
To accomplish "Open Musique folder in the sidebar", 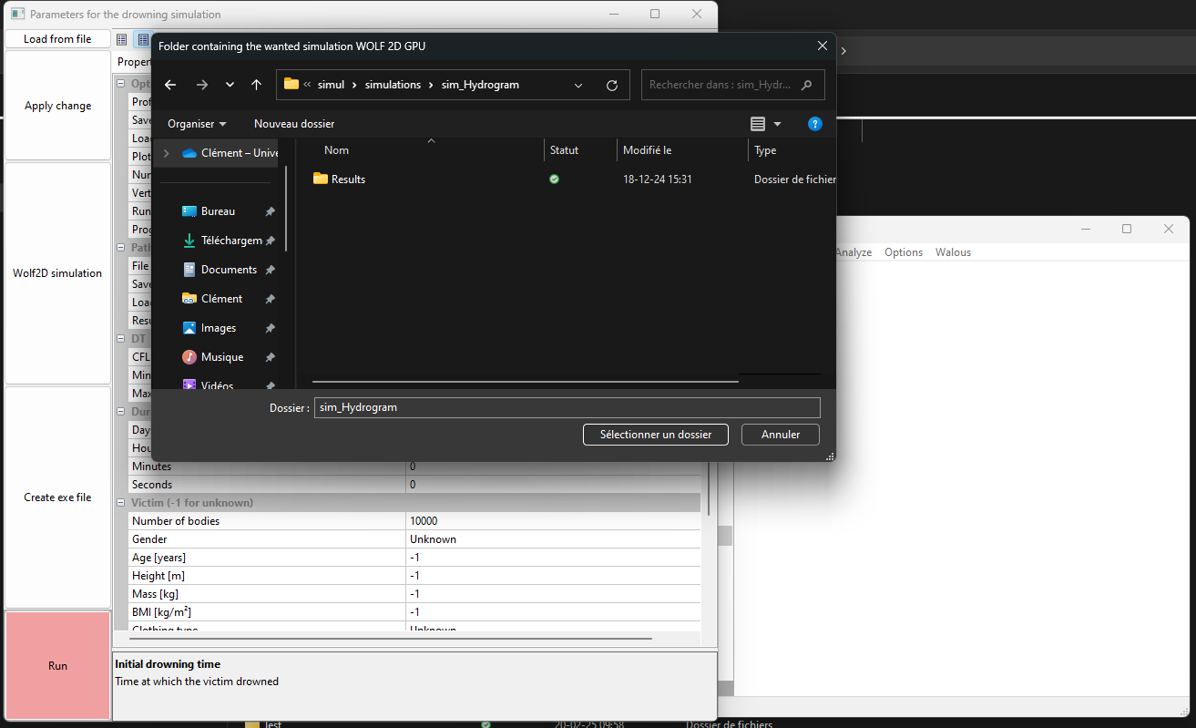I will [221, 357].
